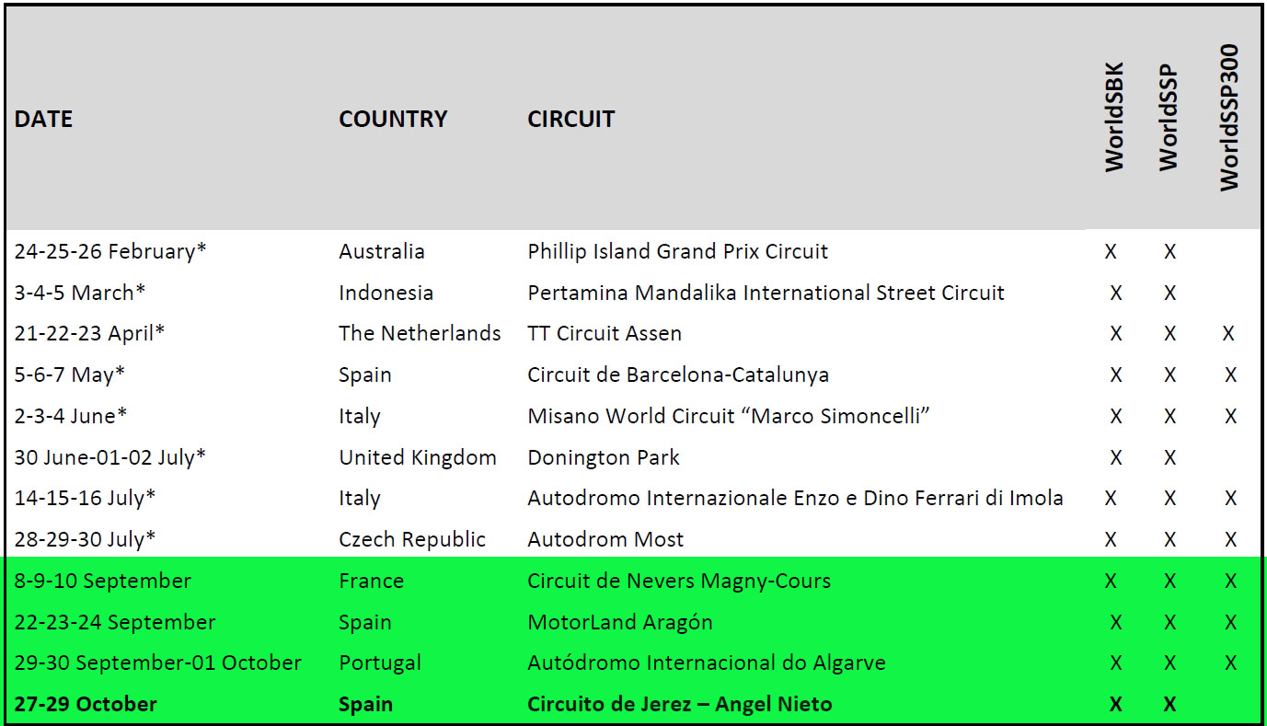Image resolution: width=1267 pixels, height=726 pixels.
Task: Select the Czech Republic country cell
Action: coord(412,539)
